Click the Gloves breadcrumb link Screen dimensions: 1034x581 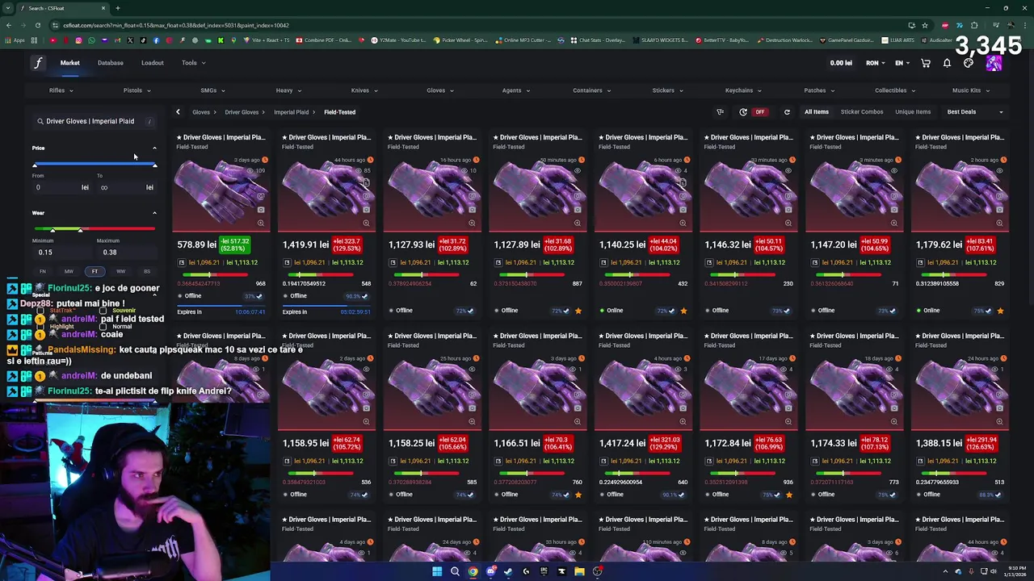pos(200,112)
